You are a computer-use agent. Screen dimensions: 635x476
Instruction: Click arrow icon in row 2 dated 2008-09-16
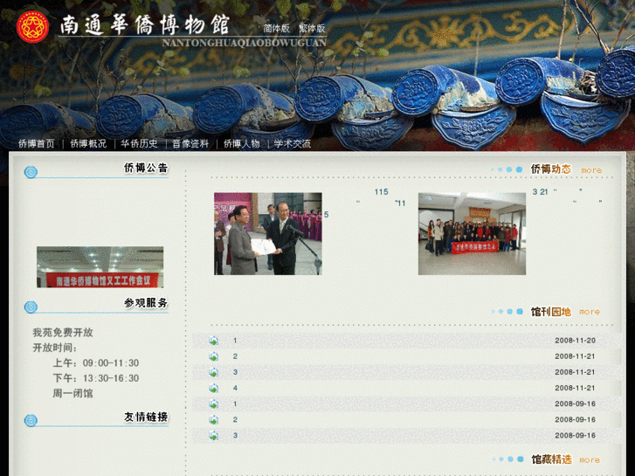point(213,420)
